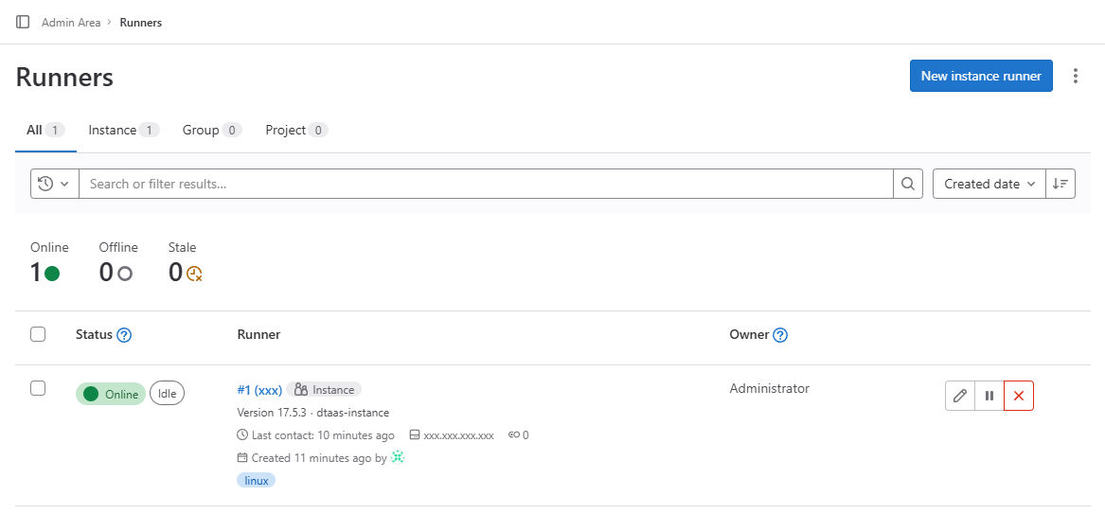Open Owner help question mark icon

[780, 335]
